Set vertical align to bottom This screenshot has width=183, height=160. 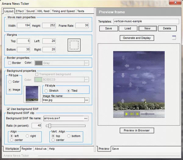(x=69, y=136)
